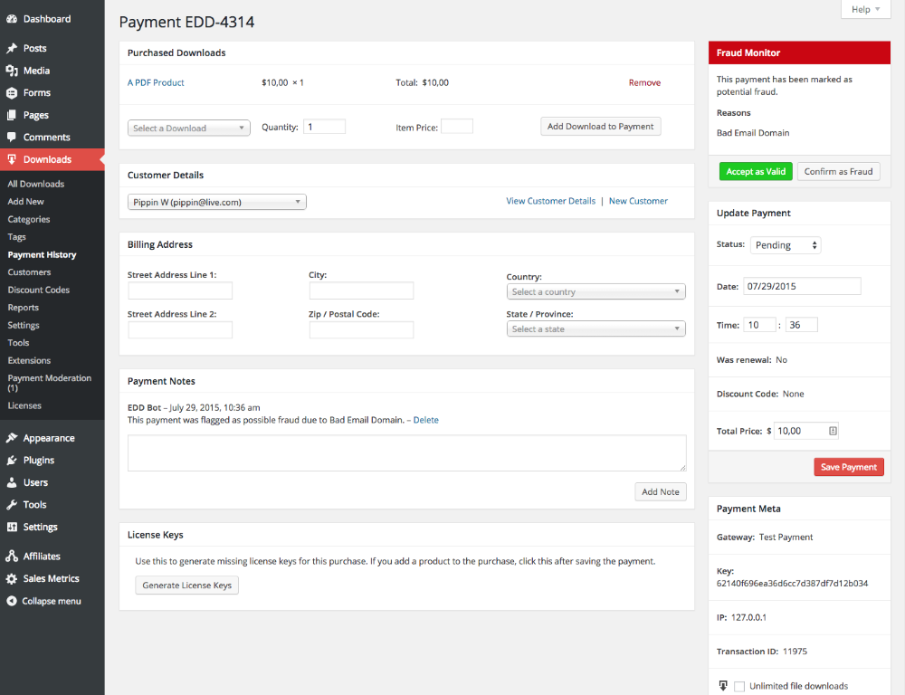This screenshot has height=695, width=905.
Task: Open View Customer Details link
Action: [x=550, y=201]
